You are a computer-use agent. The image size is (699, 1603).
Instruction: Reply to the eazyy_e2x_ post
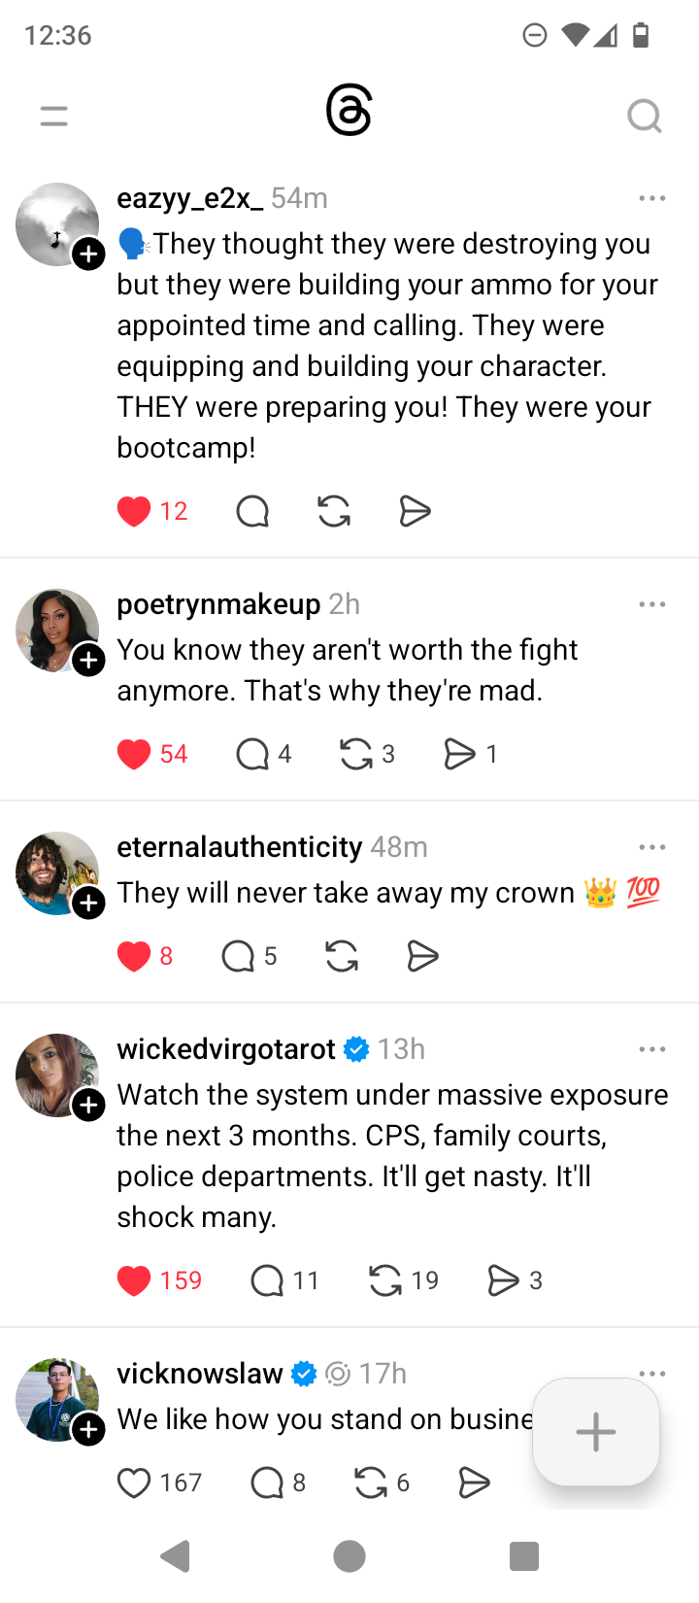(252, 511)
